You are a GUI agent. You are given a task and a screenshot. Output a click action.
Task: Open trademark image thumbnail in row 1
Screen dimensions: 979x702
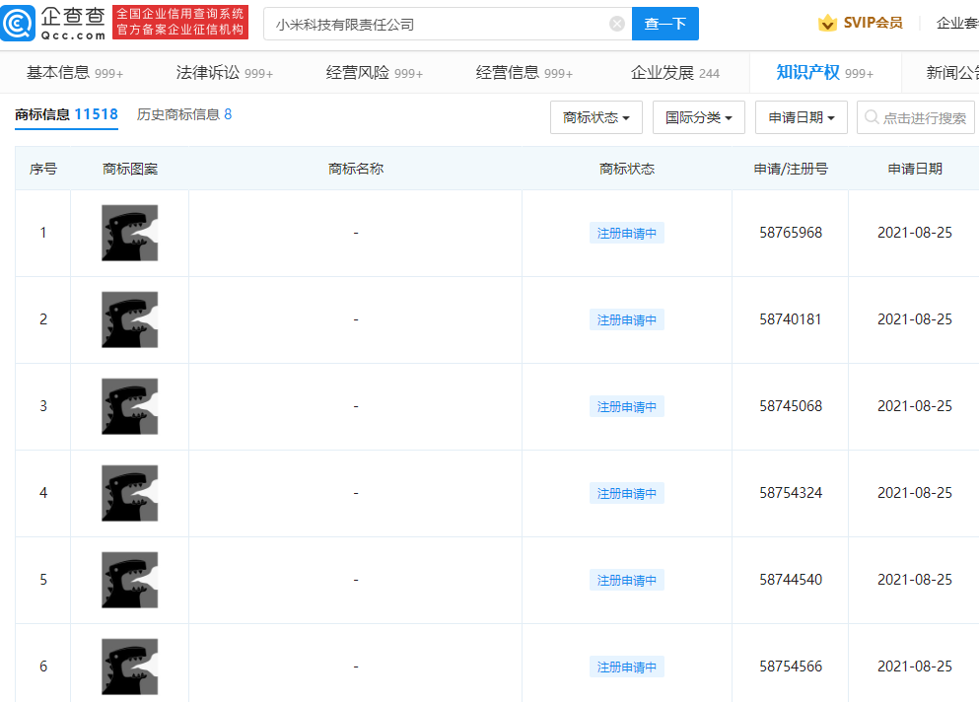tap(130, 233)
